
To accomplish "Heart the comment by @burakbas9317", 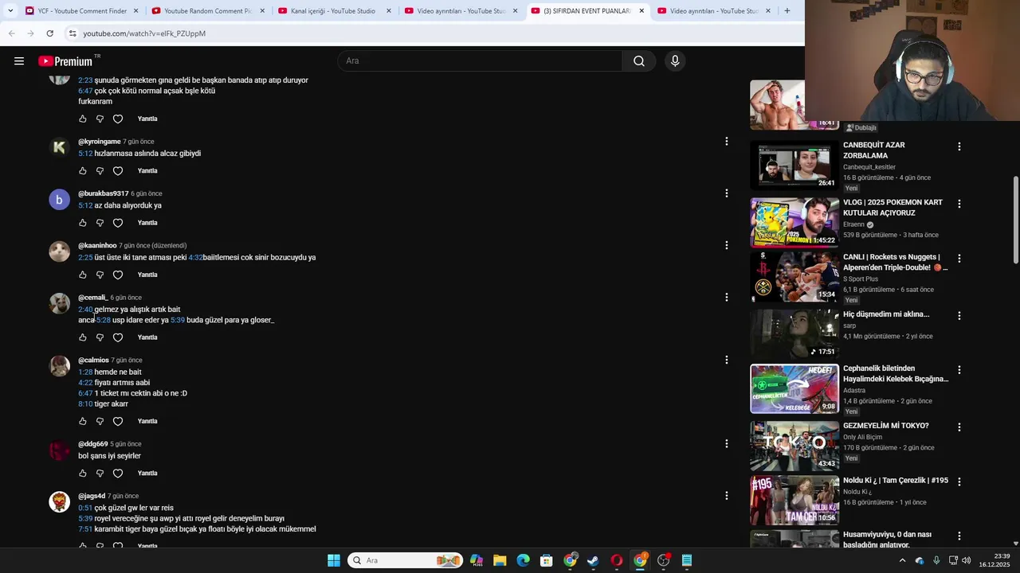I will coord(118,223).
